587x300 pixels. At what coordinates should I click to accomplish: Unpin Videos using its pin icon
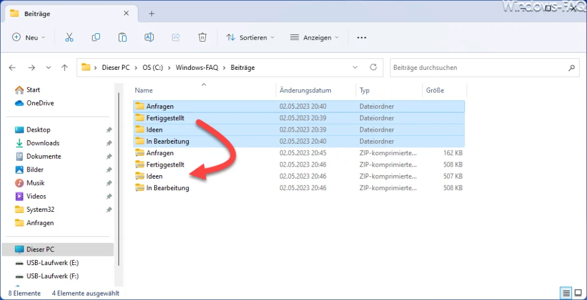click(109, 196)
